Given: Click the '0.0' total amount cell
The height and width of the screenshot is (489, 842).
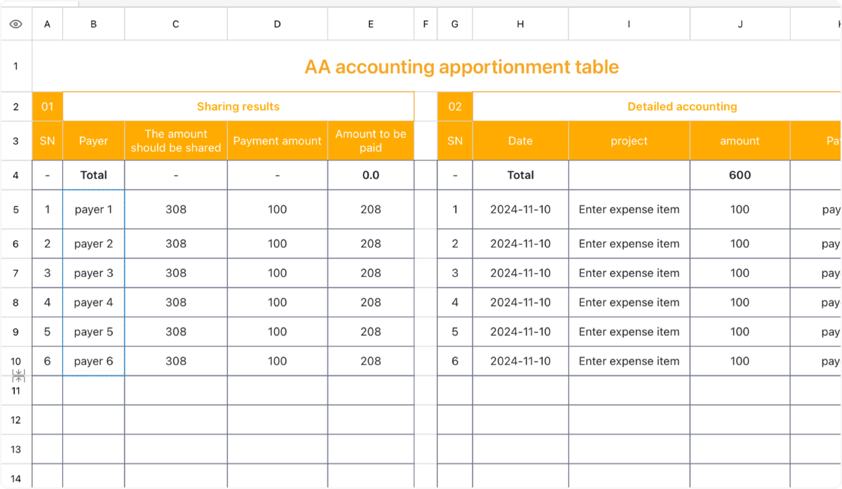Looking at the screenshot, I should click(x=371, y=175).
